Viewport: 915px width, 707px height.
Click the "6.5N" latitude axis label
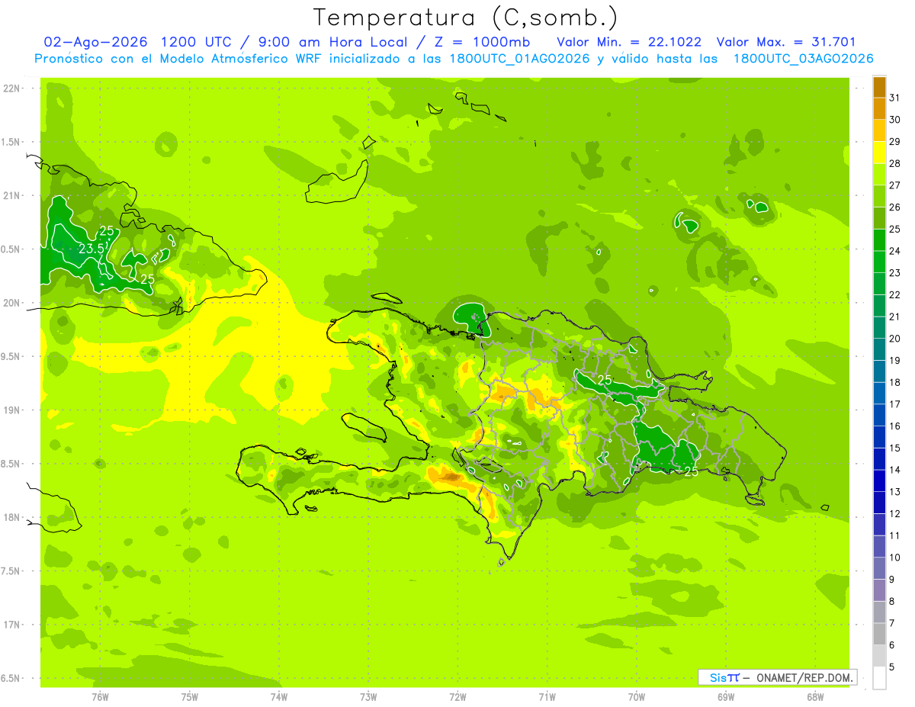pos(11,678)
